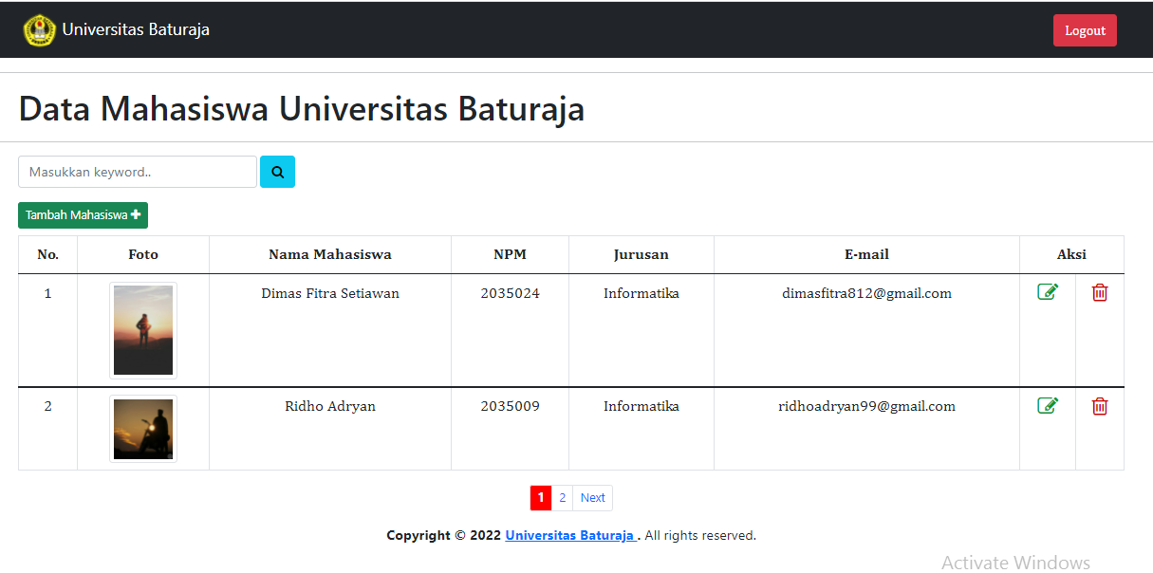
Task: Go to pagination page 1
Action: [x=540, y=498]
